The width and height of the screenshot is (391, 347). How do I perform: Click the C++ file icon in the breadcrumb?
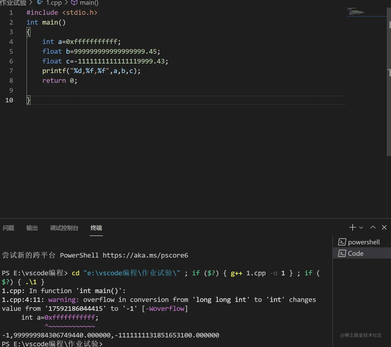40,3
